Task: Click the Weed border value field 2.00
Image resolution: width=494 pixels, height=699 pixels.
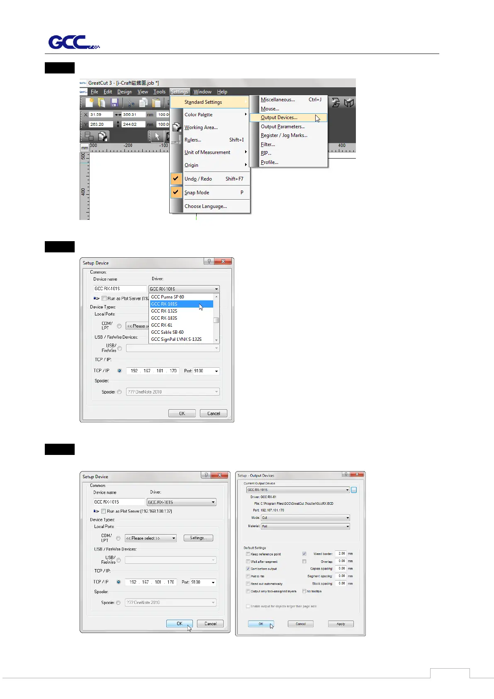Action: point(341,554)
